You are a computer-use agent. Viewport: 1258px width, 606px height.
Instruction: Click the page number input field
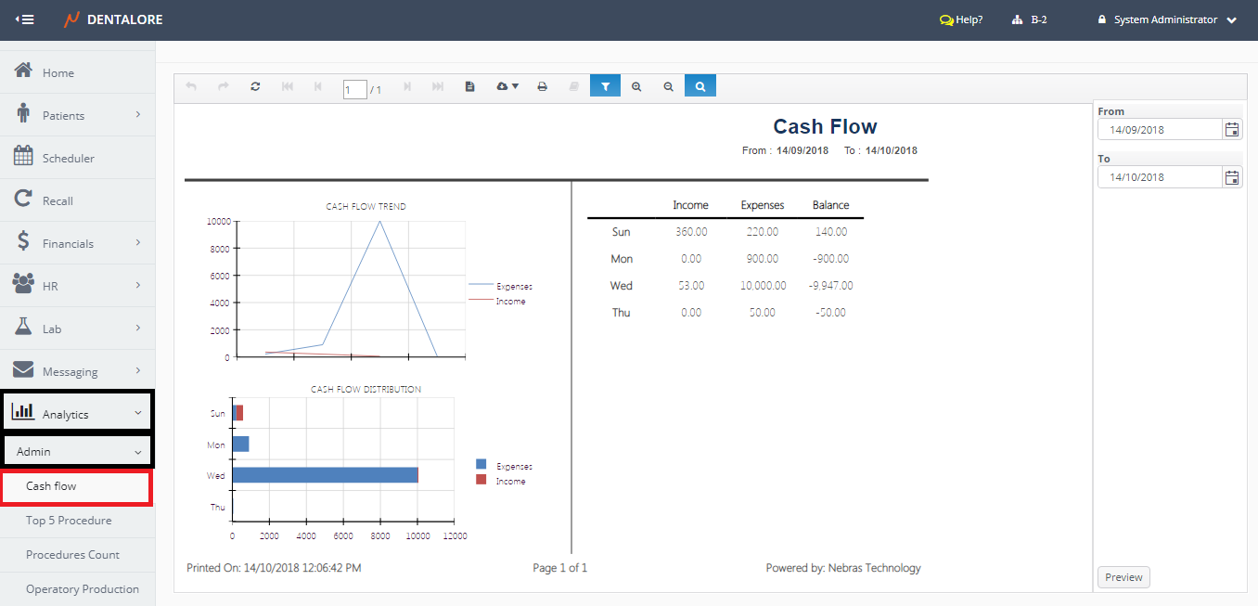[354, 90]
